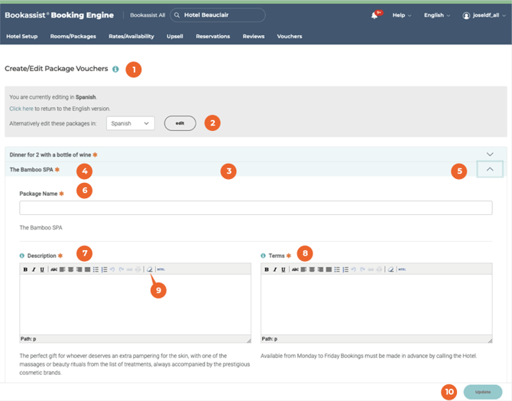512x401 pixels.
Task: Justify text in Description editor
Action: [87, 269]
